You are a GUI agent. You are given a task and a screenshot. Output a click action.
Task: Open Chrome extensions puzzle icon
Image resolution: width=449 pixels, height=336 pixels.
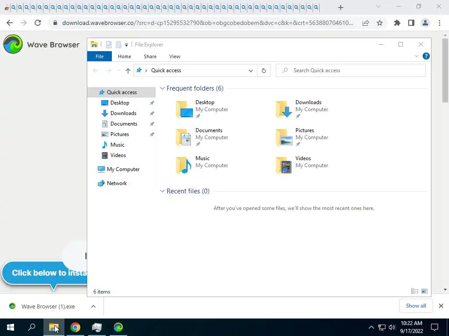pos(397,23)
